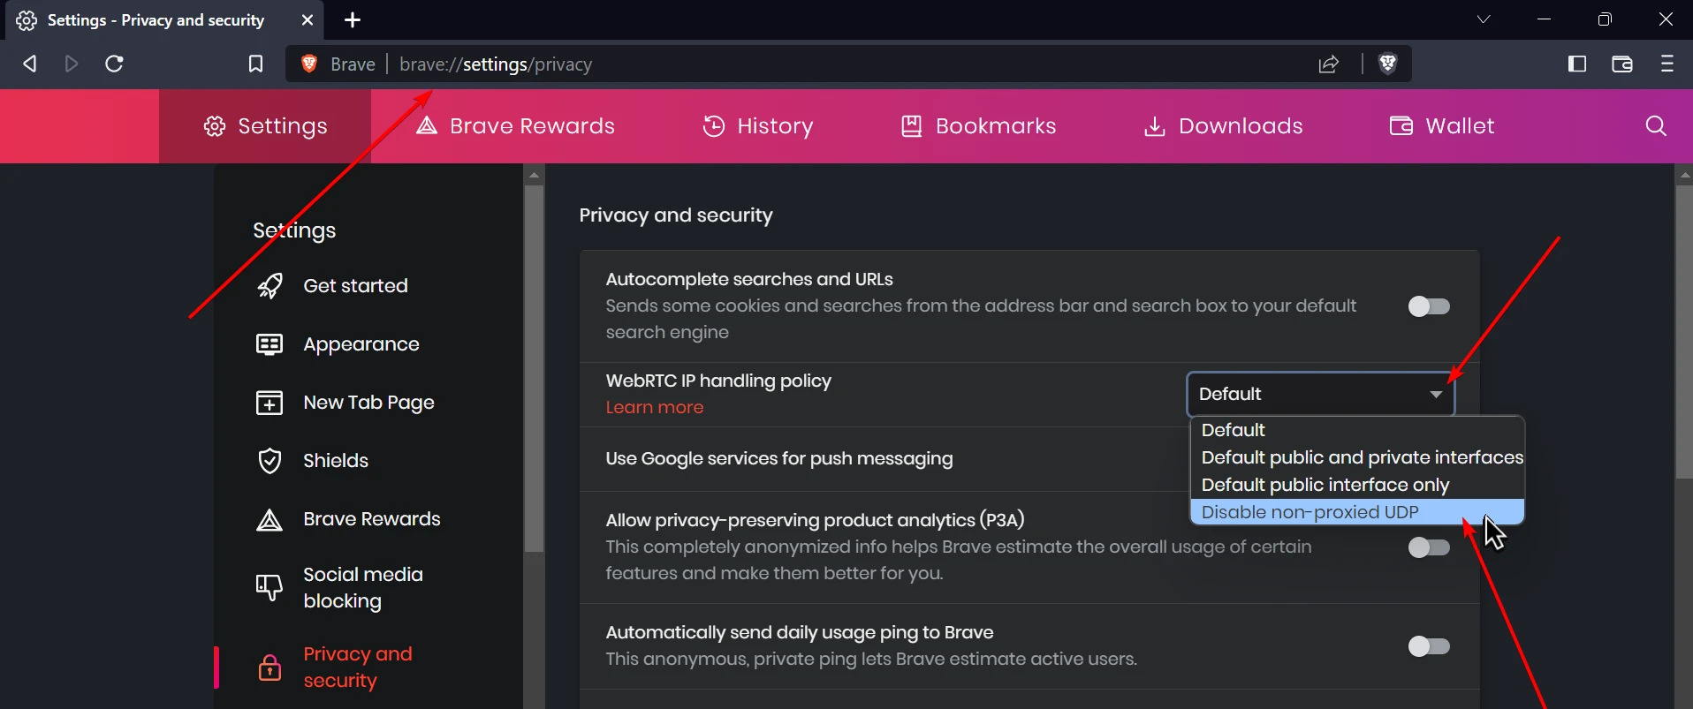
Task: Open Shields settings section
Action: point(336,461)
